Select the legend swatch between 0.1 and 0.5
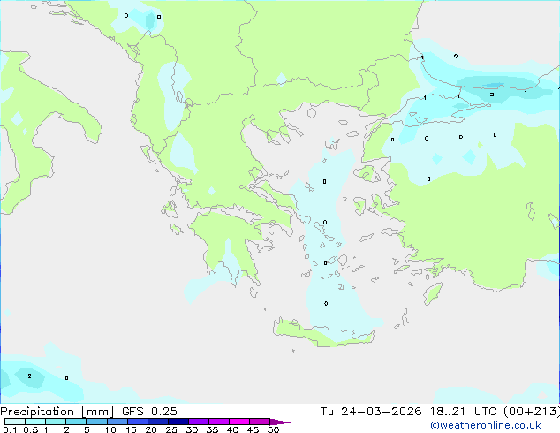The width and height of the screenshot is (560, 433). pos(15,422)
